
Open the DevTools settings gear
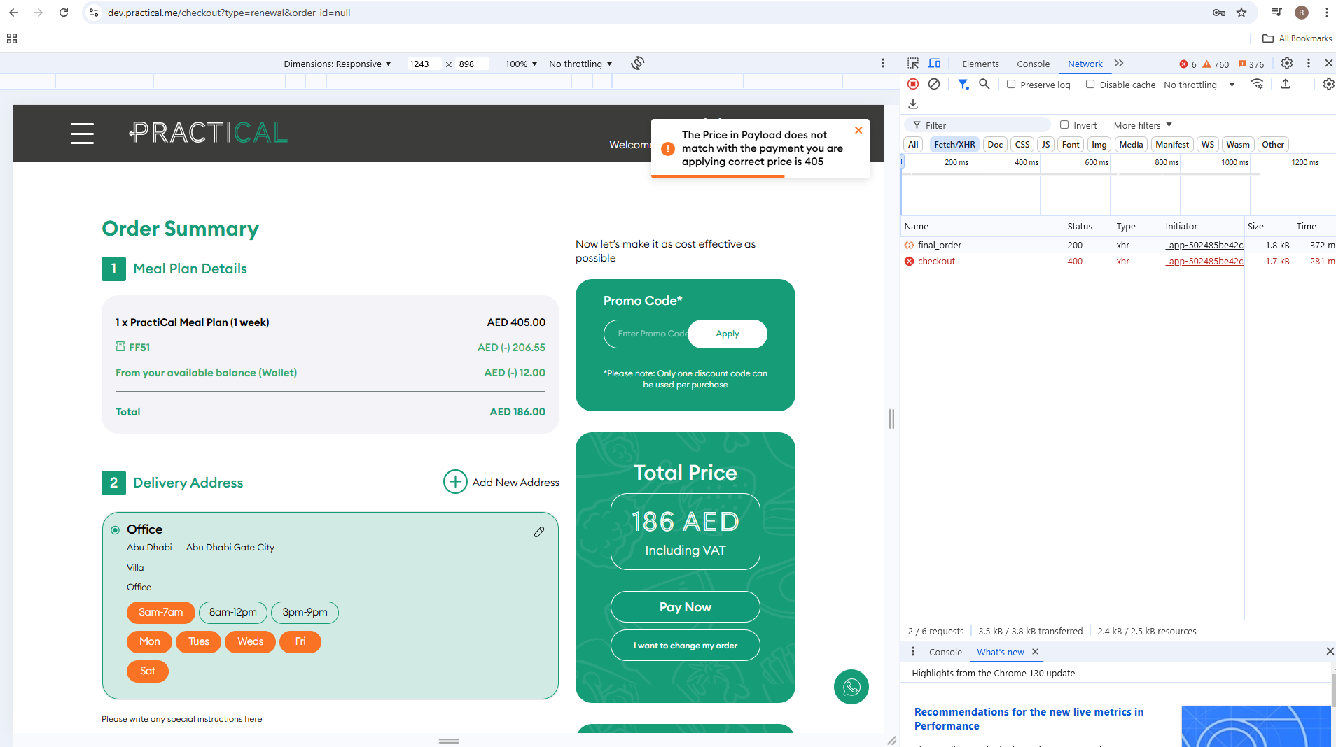coord(1286,64)
